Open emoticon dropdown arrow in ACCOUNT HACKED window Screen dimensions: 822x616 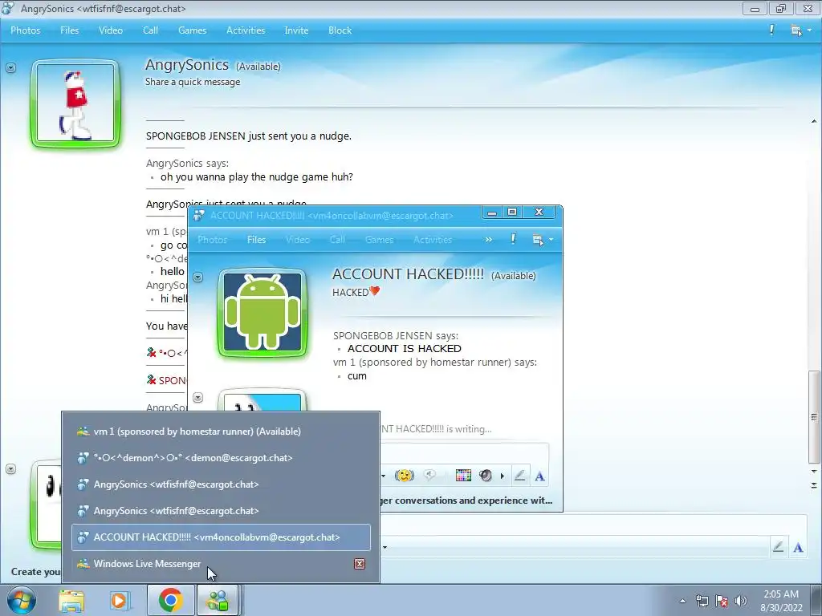(384, 476)
